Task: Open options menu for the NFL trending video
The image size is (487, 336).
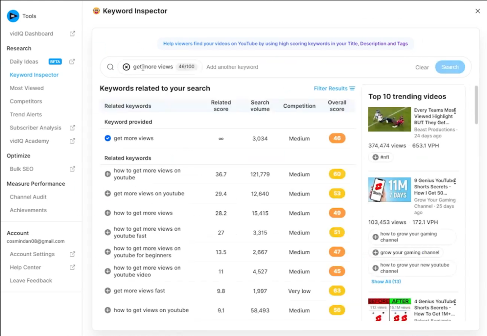Action: (x=455, y=111)
